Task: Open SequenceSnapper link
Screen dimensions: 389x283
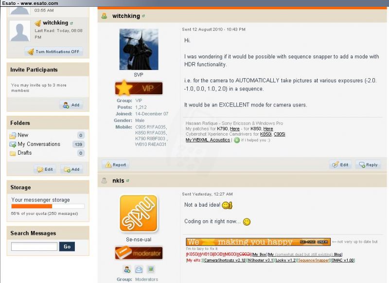Action: 314,260
